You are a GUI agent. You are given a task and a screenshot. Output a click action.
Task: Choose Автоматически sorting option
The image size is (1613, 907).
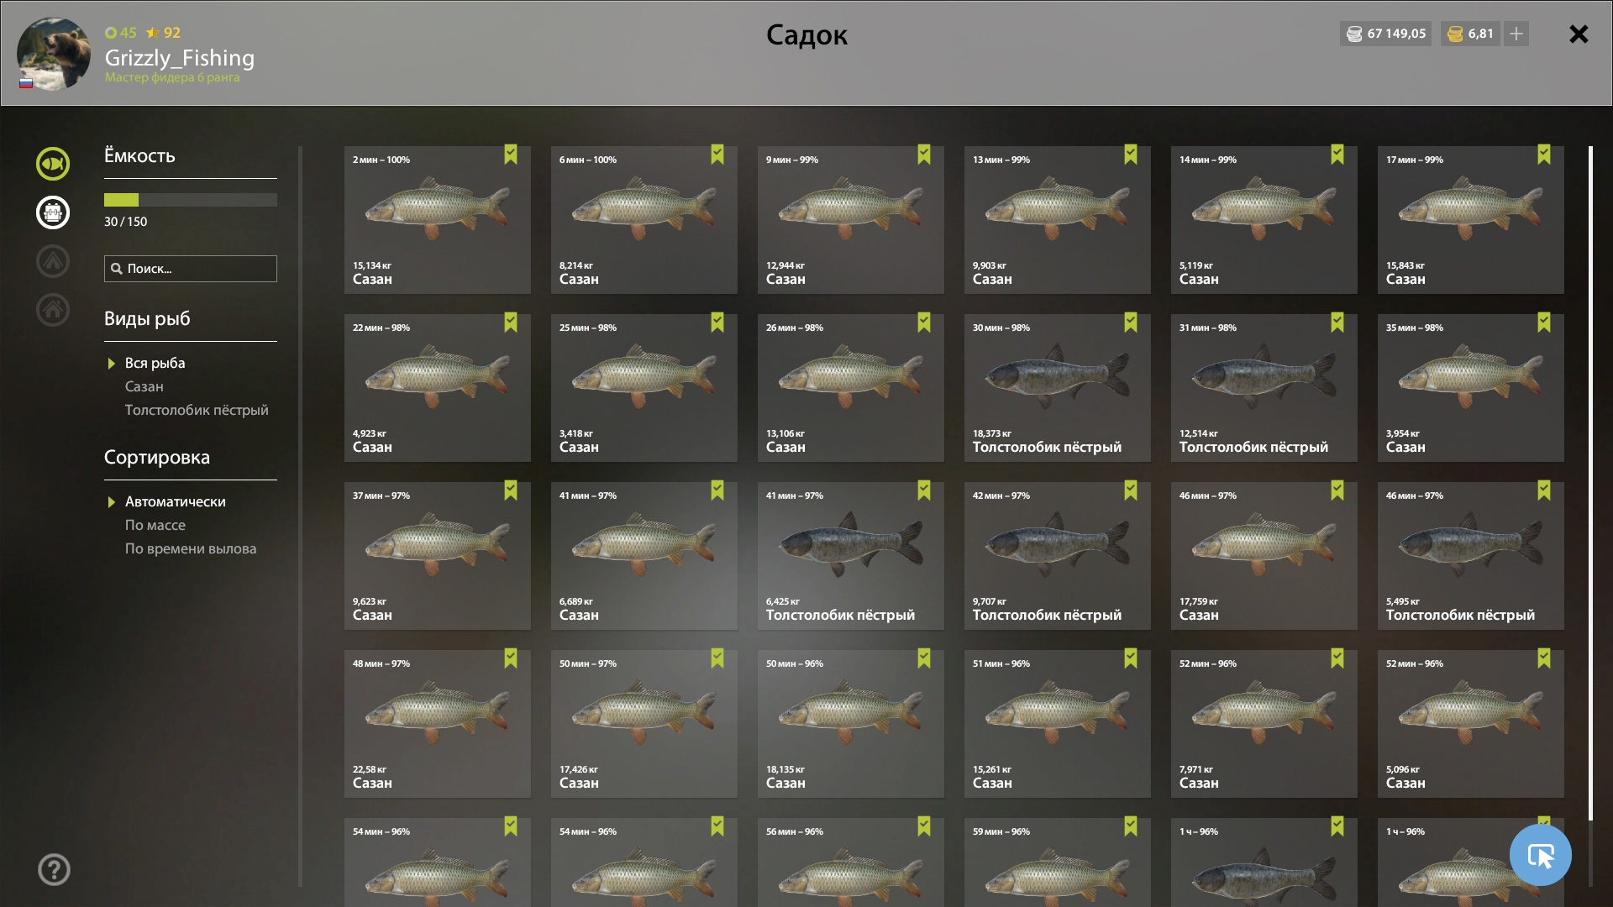[x=176, y=501]
